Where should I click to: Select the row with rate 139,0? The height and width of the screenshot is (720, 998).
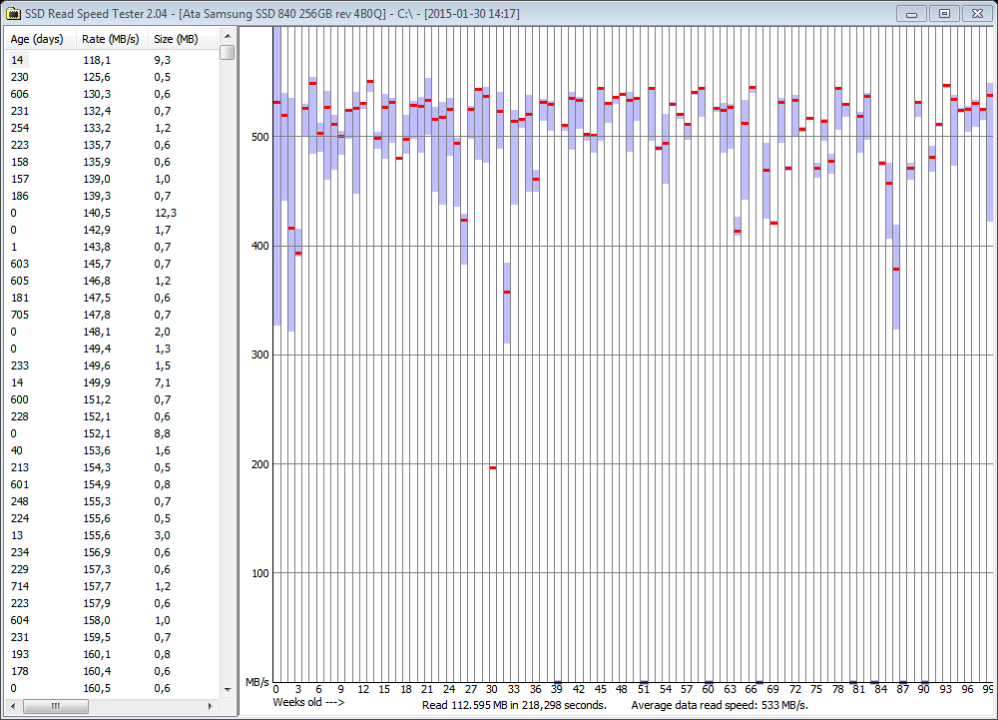[x=112, y=179]
